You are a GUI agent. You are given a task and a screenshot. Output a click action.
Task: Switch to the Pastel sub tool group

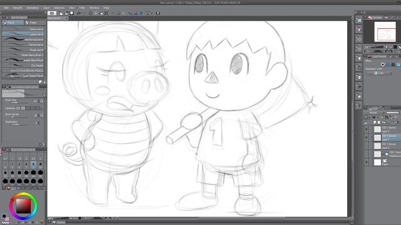click(35, 22)
